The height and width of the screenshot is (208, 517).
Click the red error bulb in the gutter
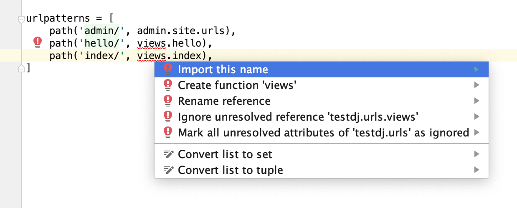(x=38, y=42)
